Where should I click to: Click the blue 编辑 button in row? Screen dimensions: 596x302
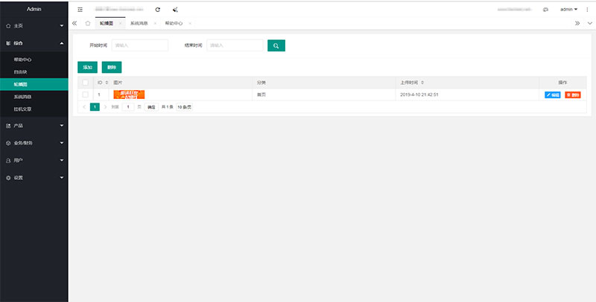pyautogui.click(x=553, y=95)
